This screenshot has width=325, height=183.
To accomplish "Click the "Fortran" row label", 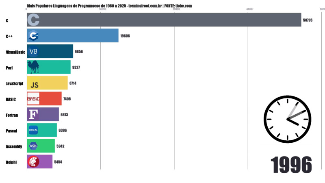I will click(12, 115).
